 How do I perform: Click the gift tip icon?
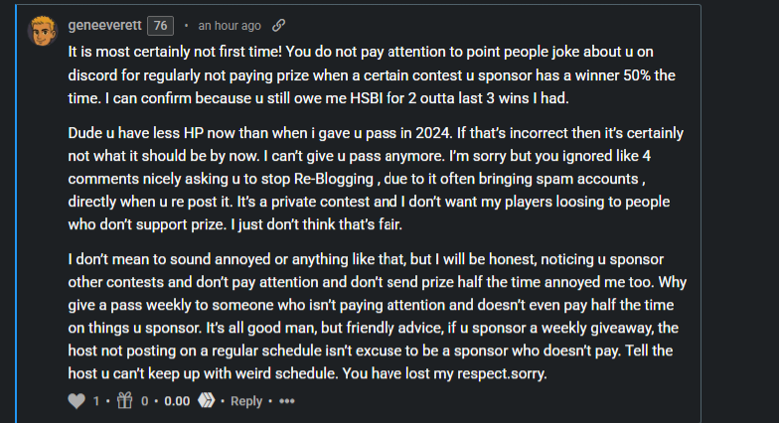tap(123, 401)
